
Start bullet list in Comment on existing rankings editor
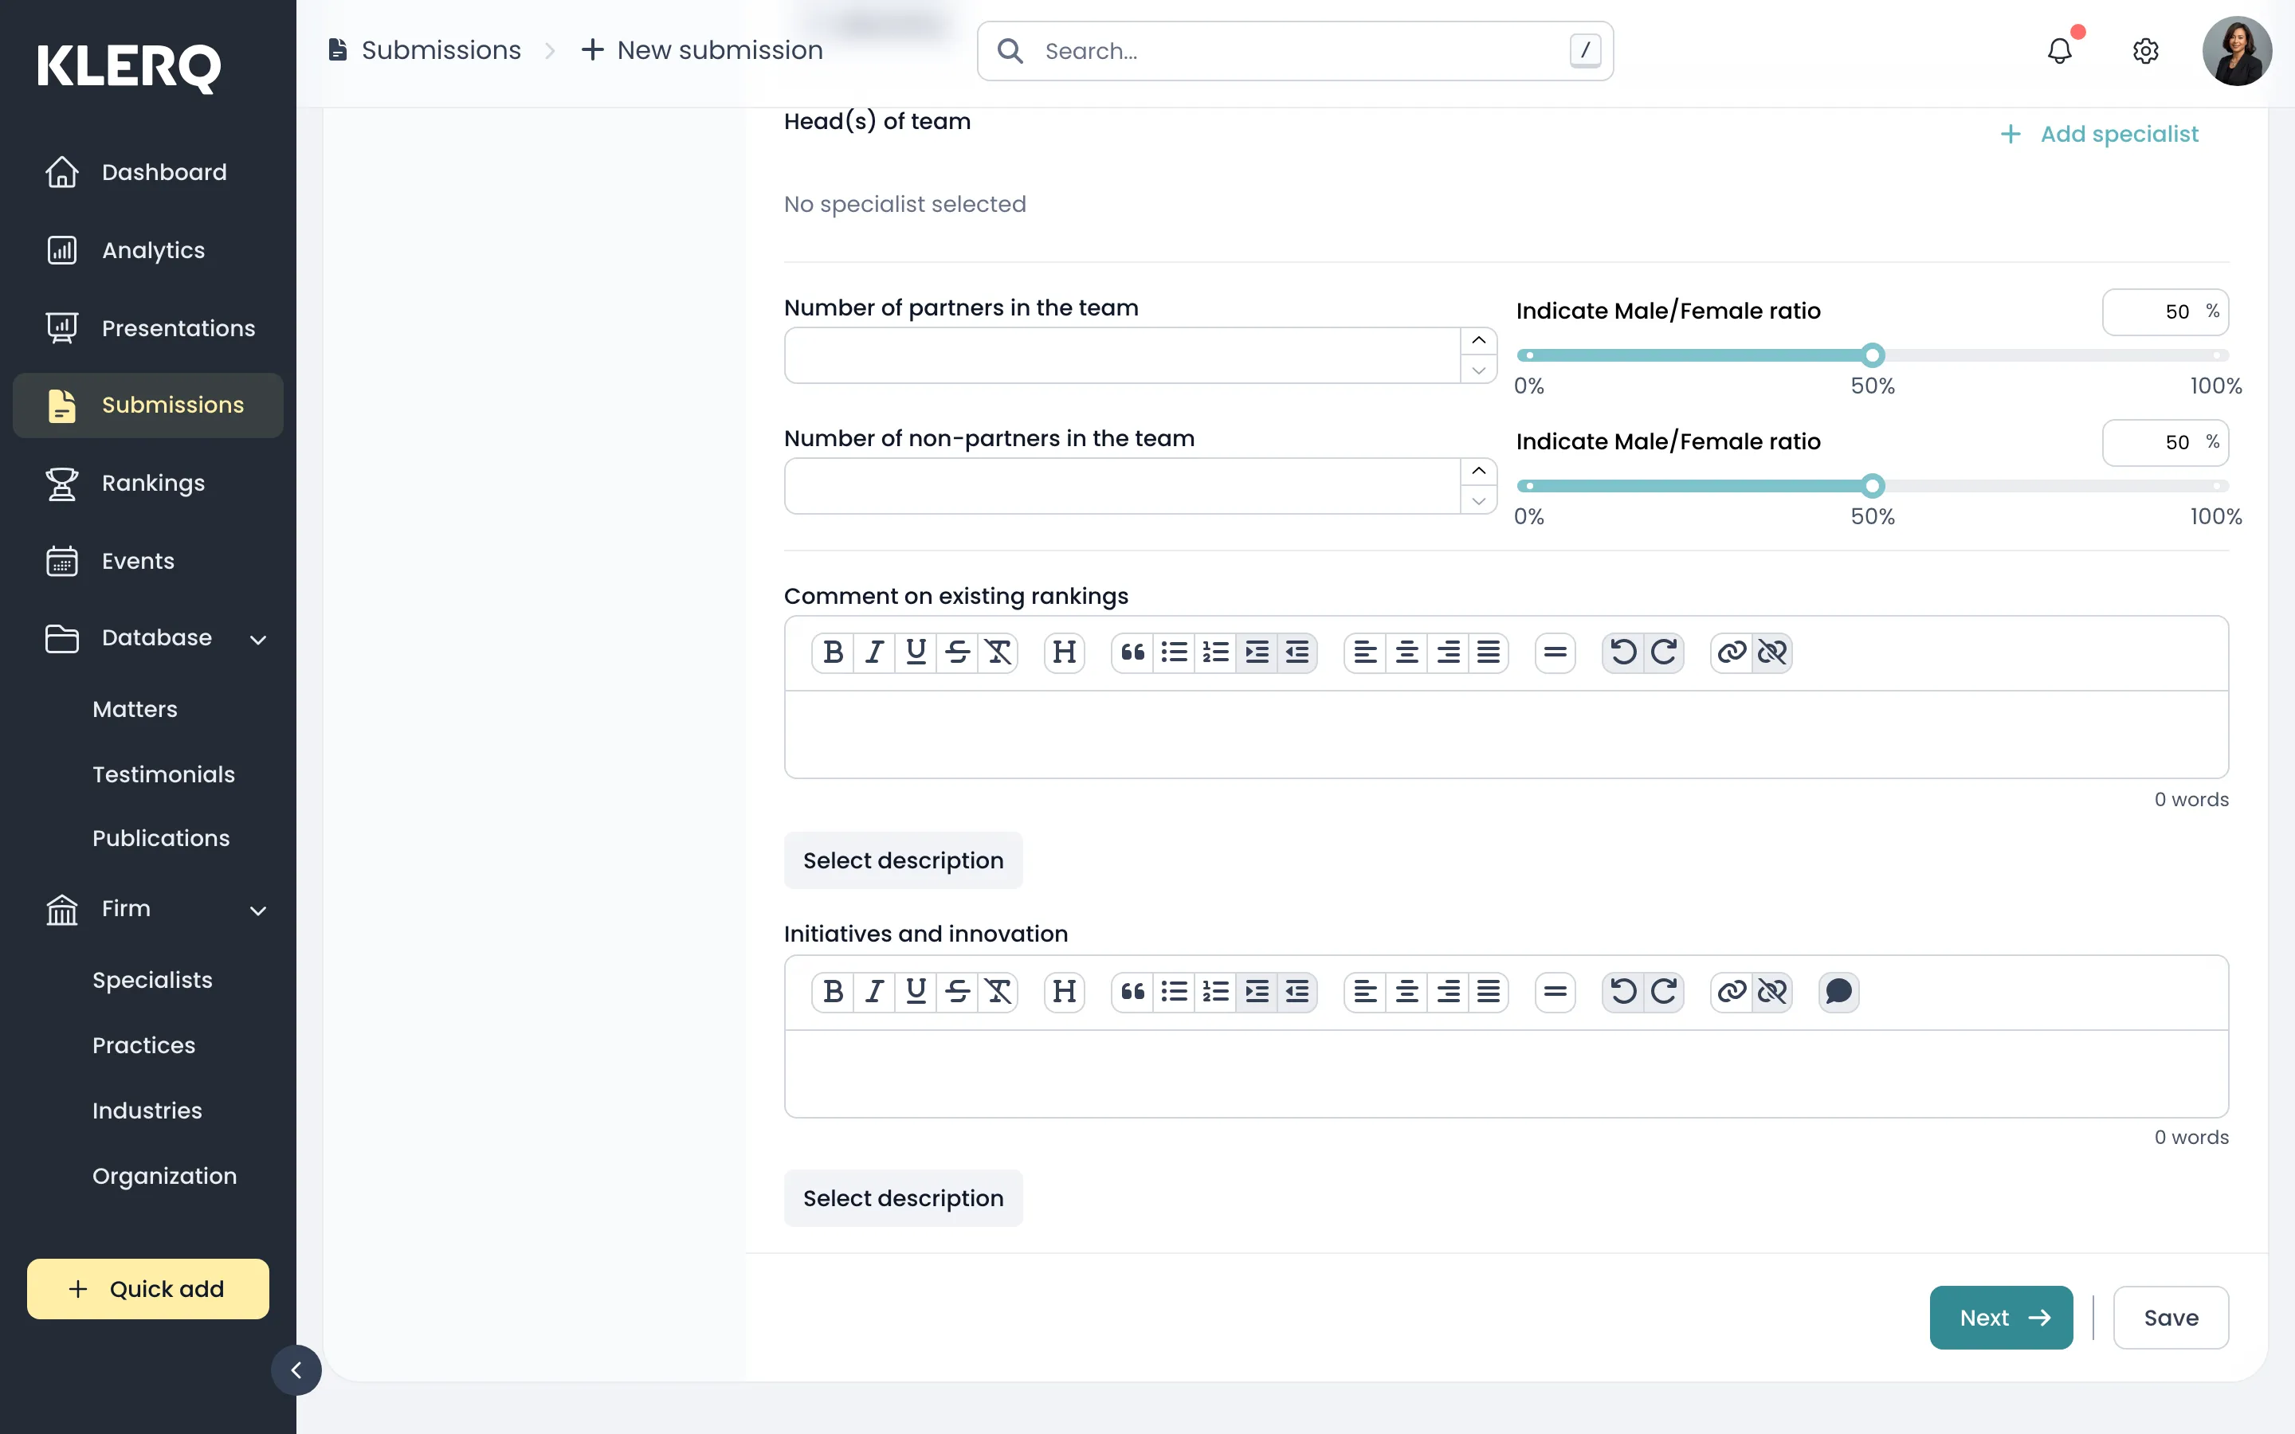click(1174, 652)
